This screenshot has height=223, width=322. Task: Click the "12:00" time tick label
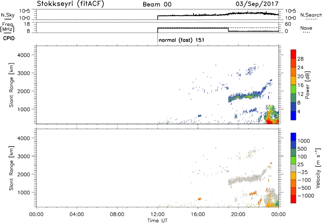(x=157, y=215)
